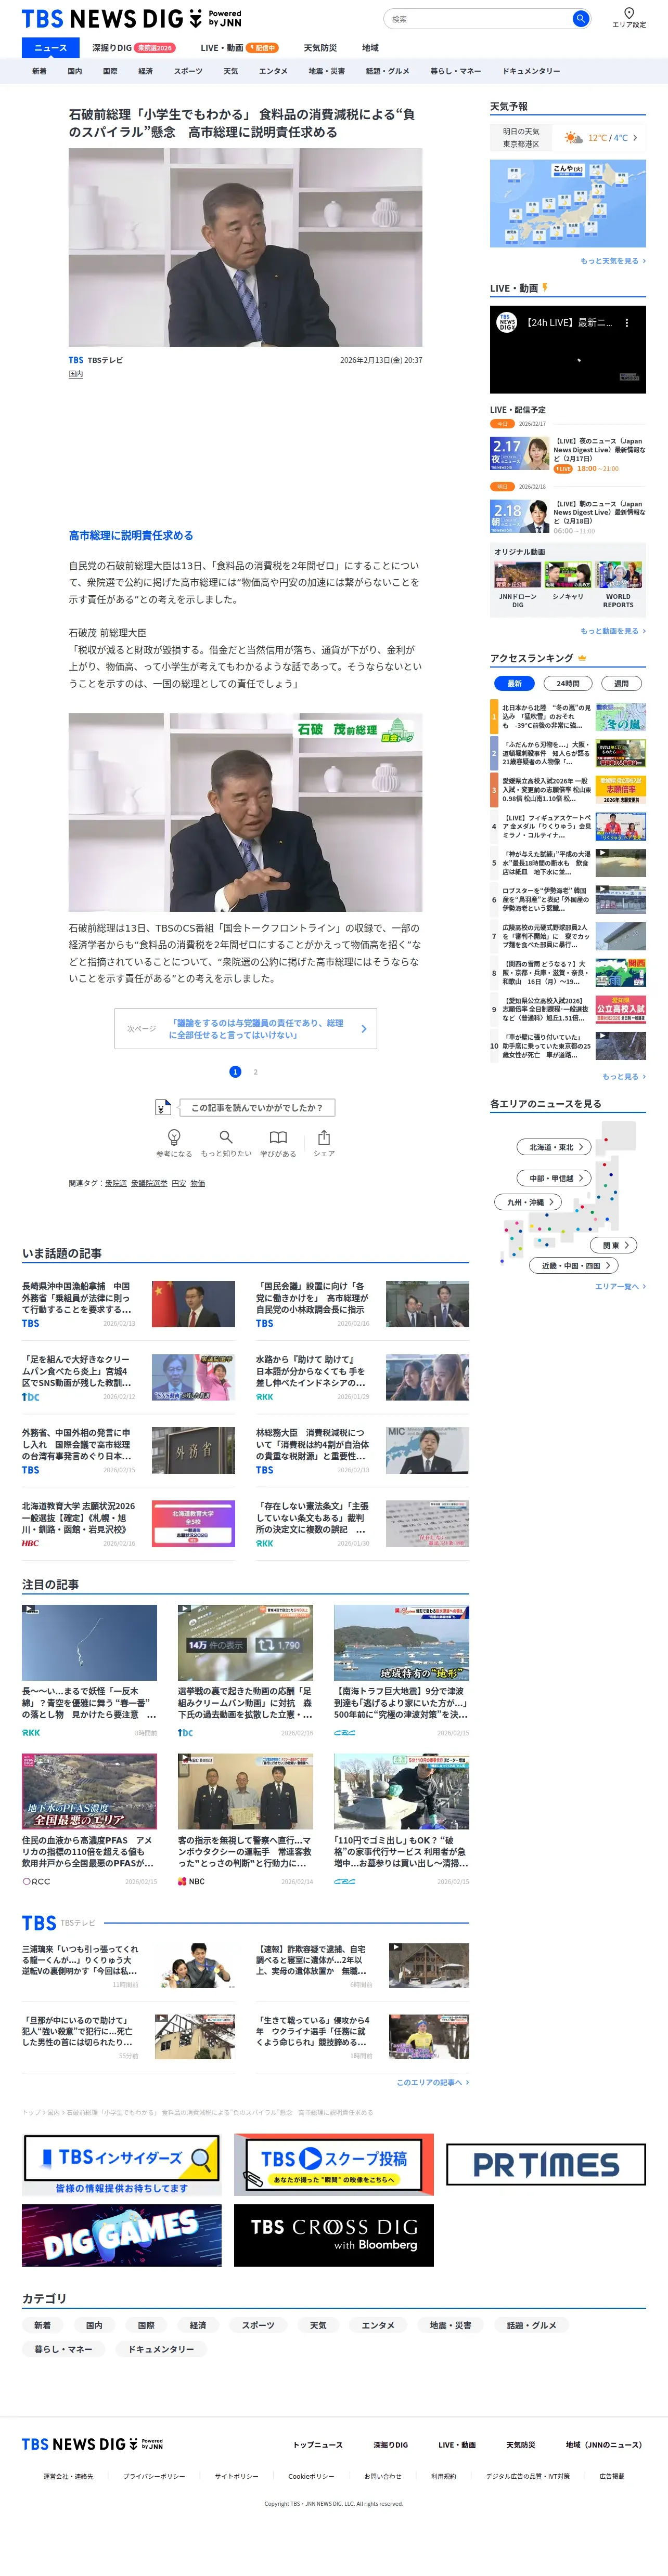Click the 暮らし・マネー category chip near the footer
668x2576 pixels.
coord(63,2349)
